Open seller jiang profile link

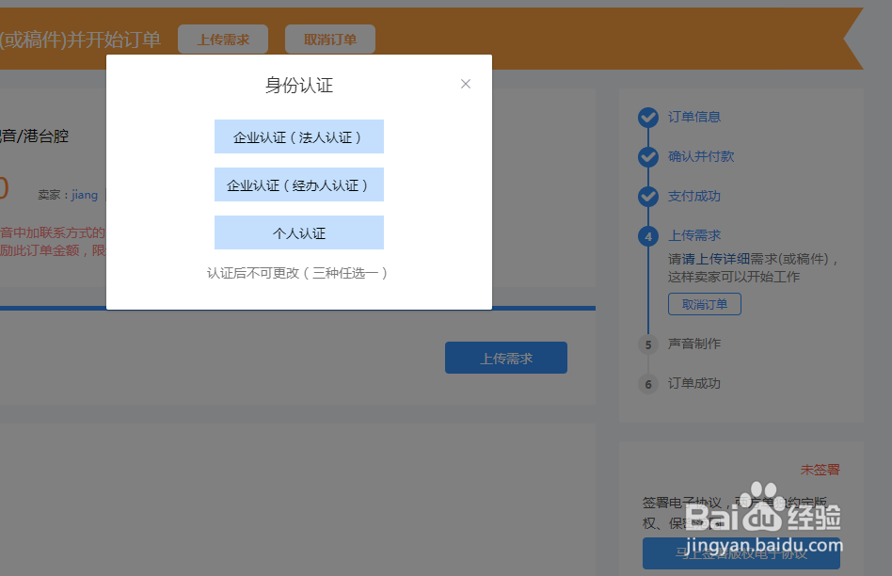pos(84,195)
